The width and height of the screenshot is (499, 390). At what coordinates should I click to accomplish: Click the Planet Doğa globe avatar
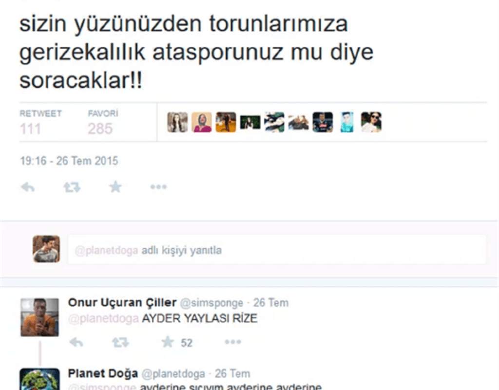(39, 379)
